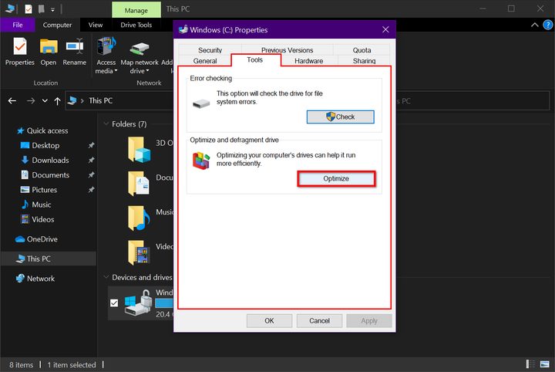
Task: Close the Windows (C:) Properties dialog
Action: point(385,30)
